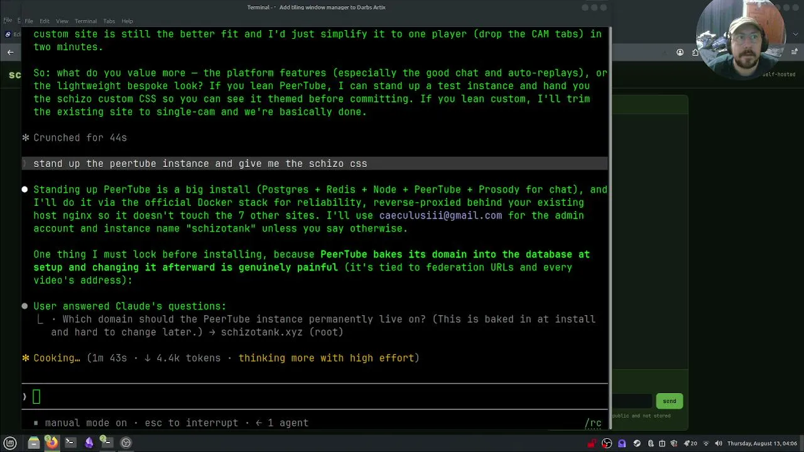Viewport: 804px width, 452px height.
Task: Open the Obsidian app in the taskbar
Action: pos(89,443)
